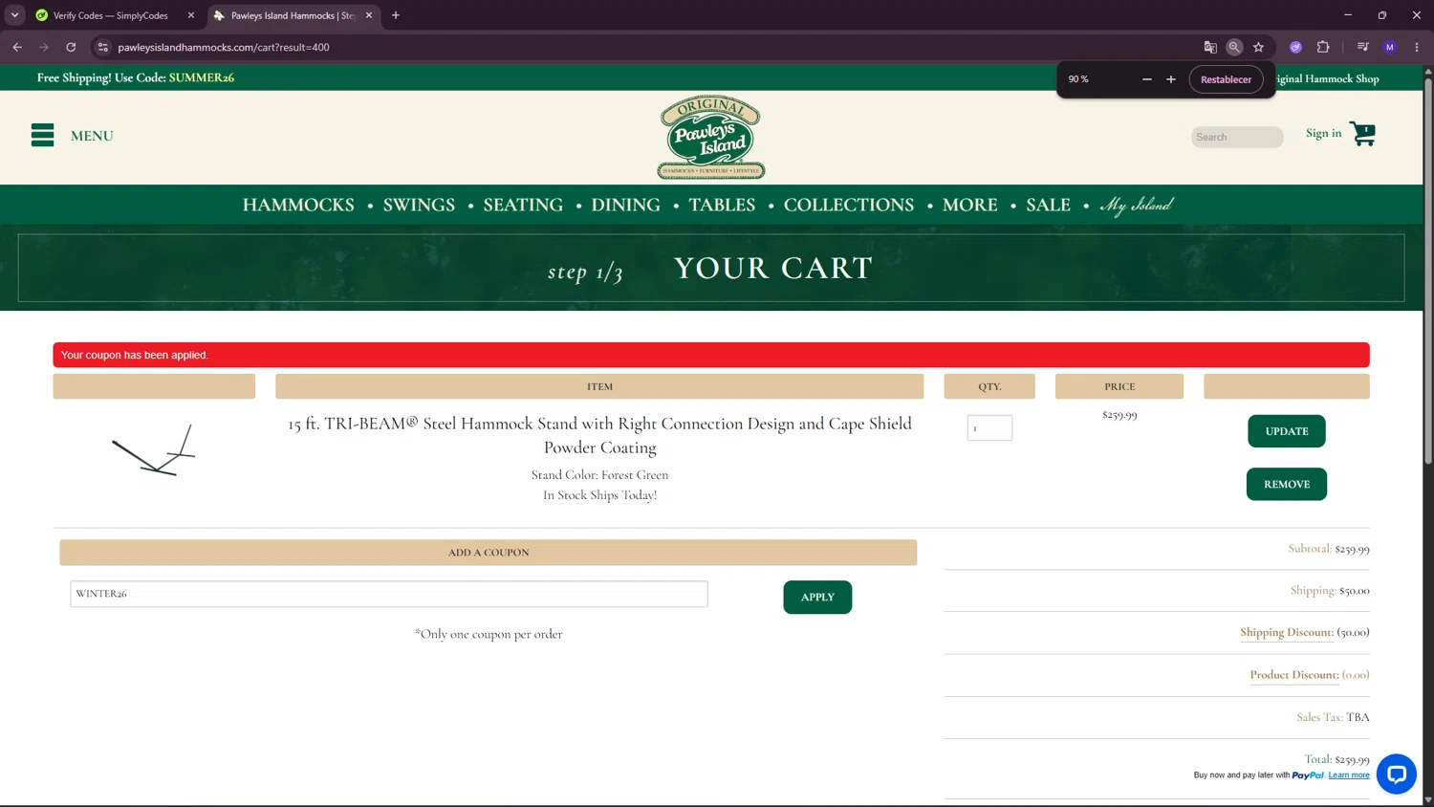Bookmark this page with the star

[x=1259, y=47]
